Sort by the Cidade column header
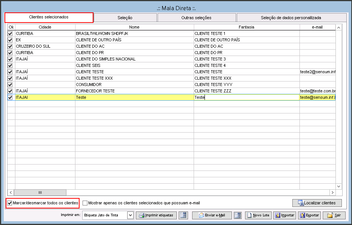Image resolution: width=352 pixels, height=225 pixels. click(45, 27)
